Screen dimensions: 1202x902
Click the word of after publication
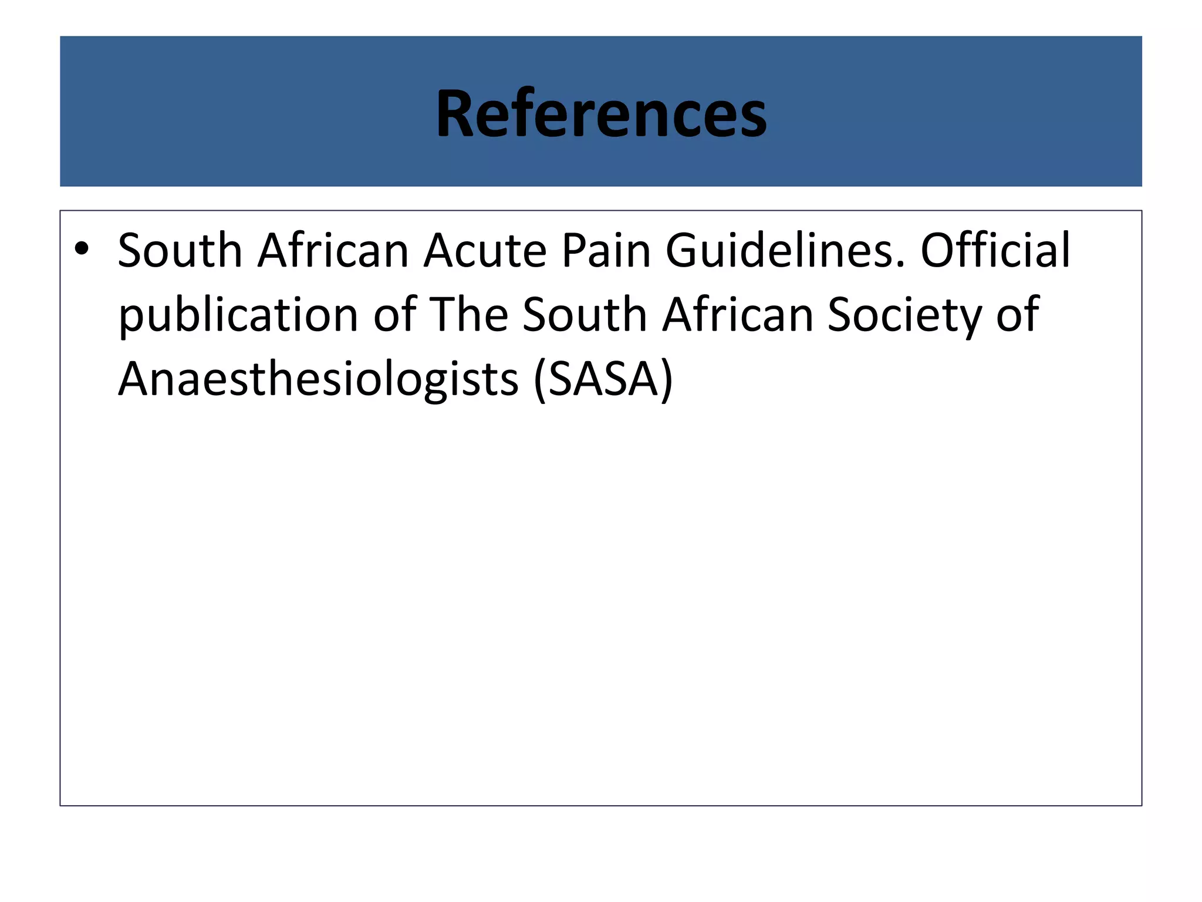pos(395,315)
